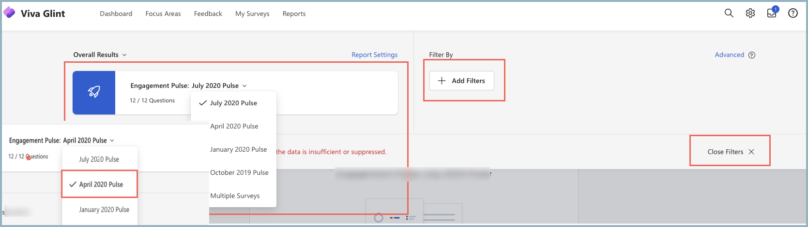This screenshot has width=808, height=227.
Task: Select checked April 2020 Pulse in lower-left menu
Action: click(x=100, y=184)
